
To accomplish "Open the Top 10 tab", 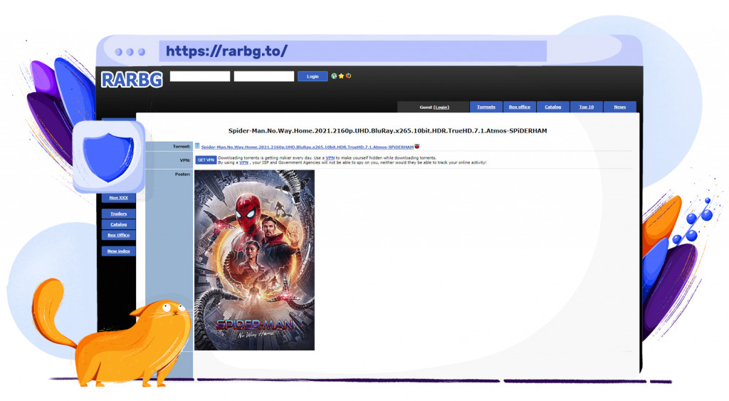I will [x=587, y=107].
